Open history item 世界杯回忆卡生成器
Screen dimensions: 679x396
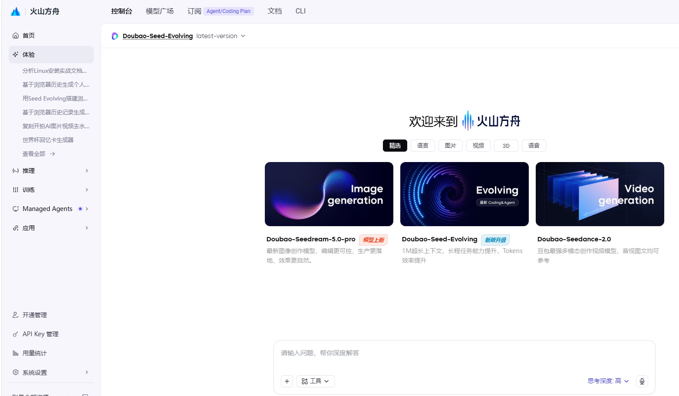pyautogui.click(x=48, y=140)
